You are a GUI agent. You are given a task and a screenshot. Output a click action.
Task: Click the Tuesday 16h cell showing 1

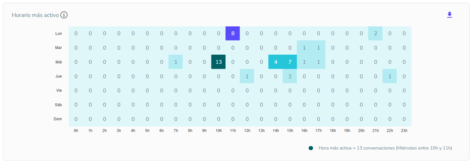[x=304, y=48]
